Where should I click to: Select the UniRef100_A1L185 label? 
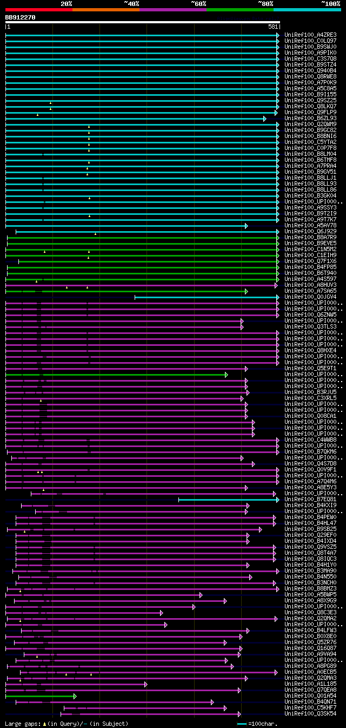310,684
